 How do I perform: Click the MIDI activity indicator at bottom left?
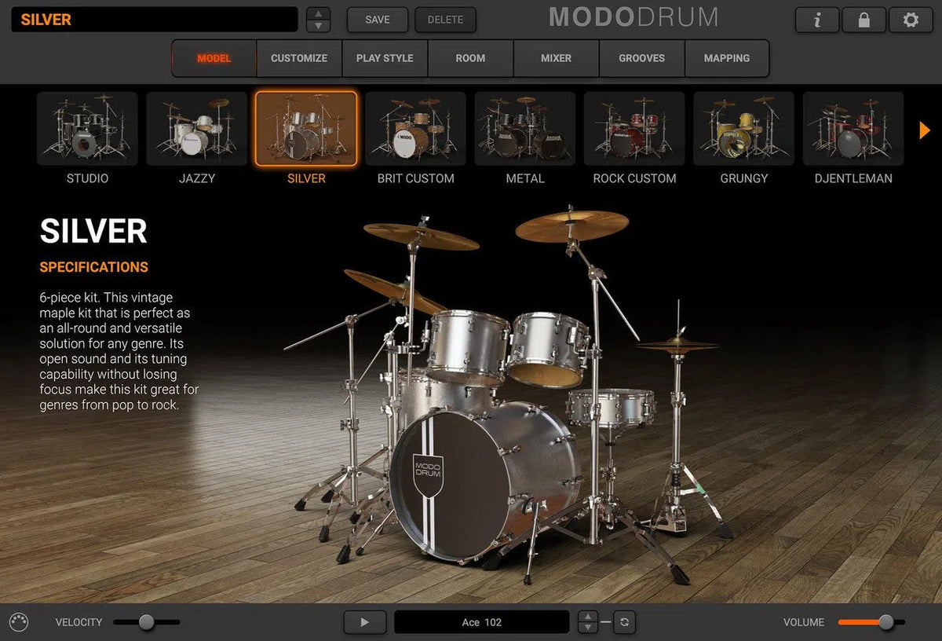18,621
